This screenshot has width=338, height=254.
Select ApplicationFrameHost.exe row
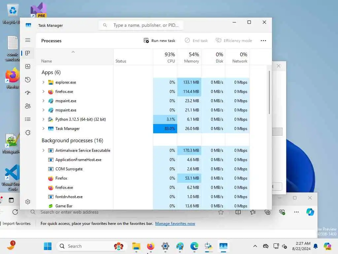pos(143,160)
